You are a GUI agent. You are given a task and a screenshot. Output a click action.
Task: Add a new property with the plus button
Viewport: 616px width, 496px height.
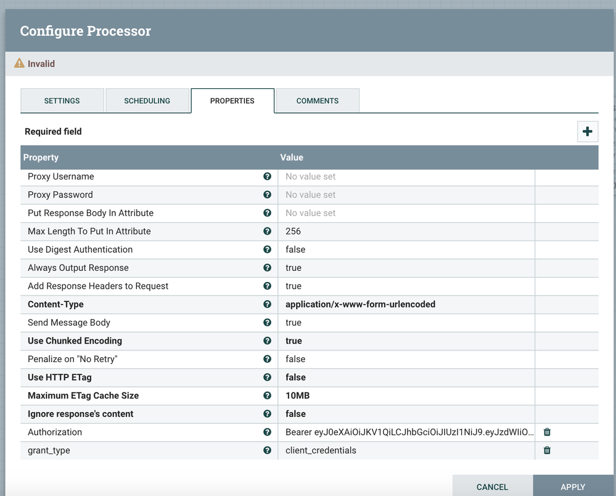pyautogui.click(x=587, y=131)
